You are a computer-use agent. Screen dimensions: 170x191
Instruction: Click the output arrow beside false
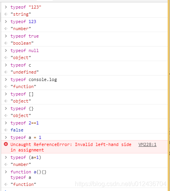[x=6, y=130]
